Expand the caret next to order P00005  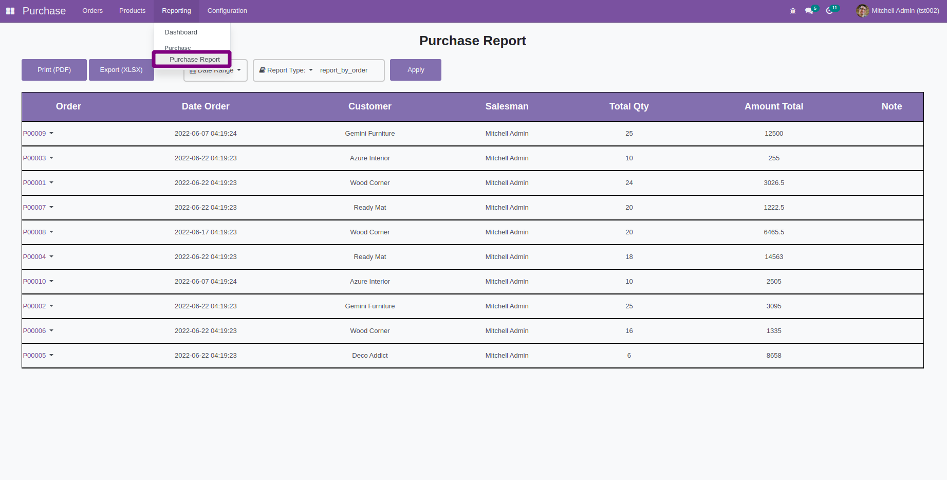click(x=51, y=356)
